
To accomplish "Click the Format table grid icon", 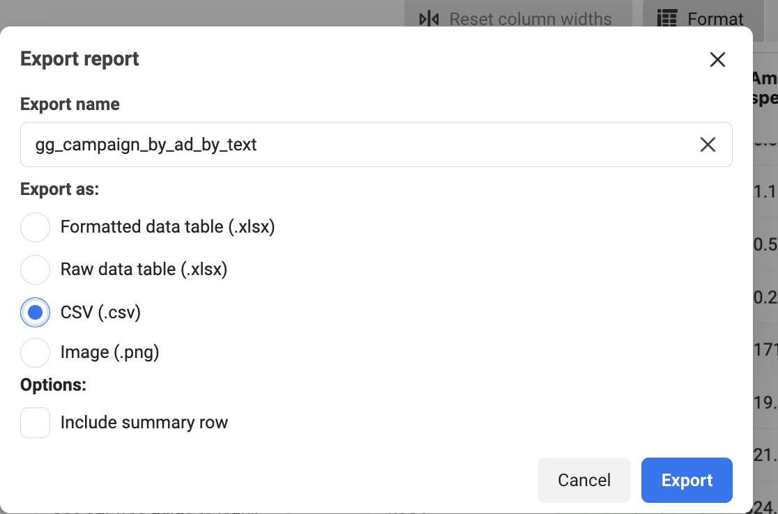I will pos(667,19).
